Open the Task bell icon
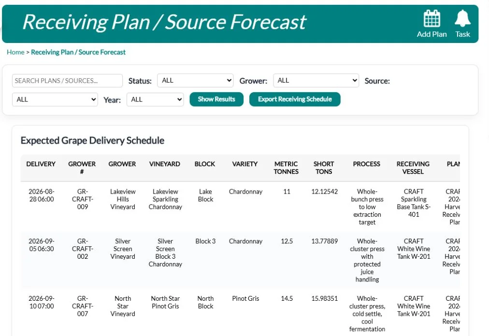The image size is (489, 336). coord(462,18)
